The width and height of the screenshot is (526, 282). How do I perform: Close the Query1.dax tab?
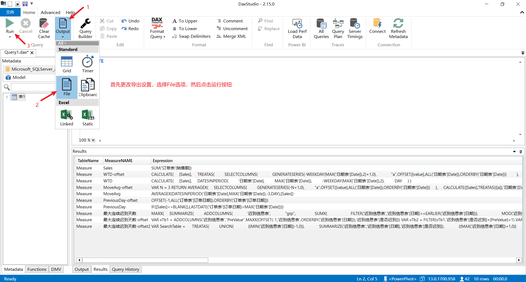pos(32,53)
